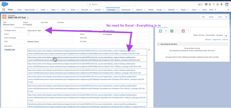Viewport: 231px width, 108px height.
Task: Open the Alex Mitov owner link
Action: (110, 31)
